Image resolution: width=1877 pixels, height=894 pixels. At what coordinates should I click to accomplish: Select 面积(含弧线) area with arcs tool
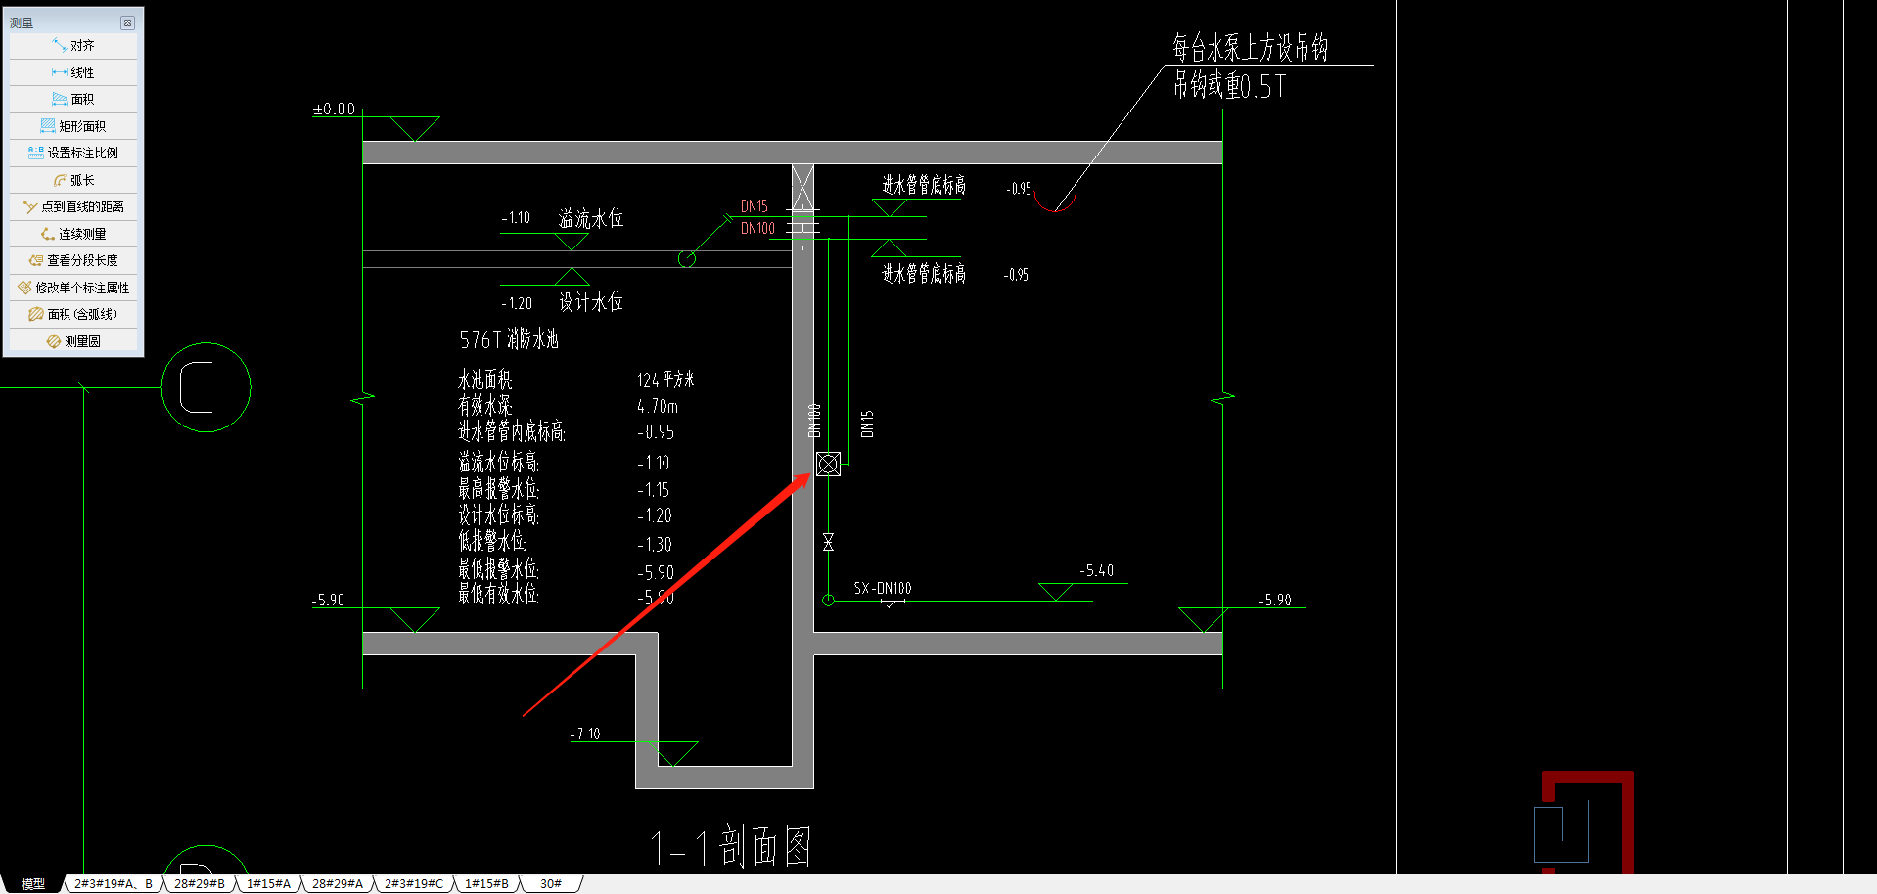tap(73, 314)
